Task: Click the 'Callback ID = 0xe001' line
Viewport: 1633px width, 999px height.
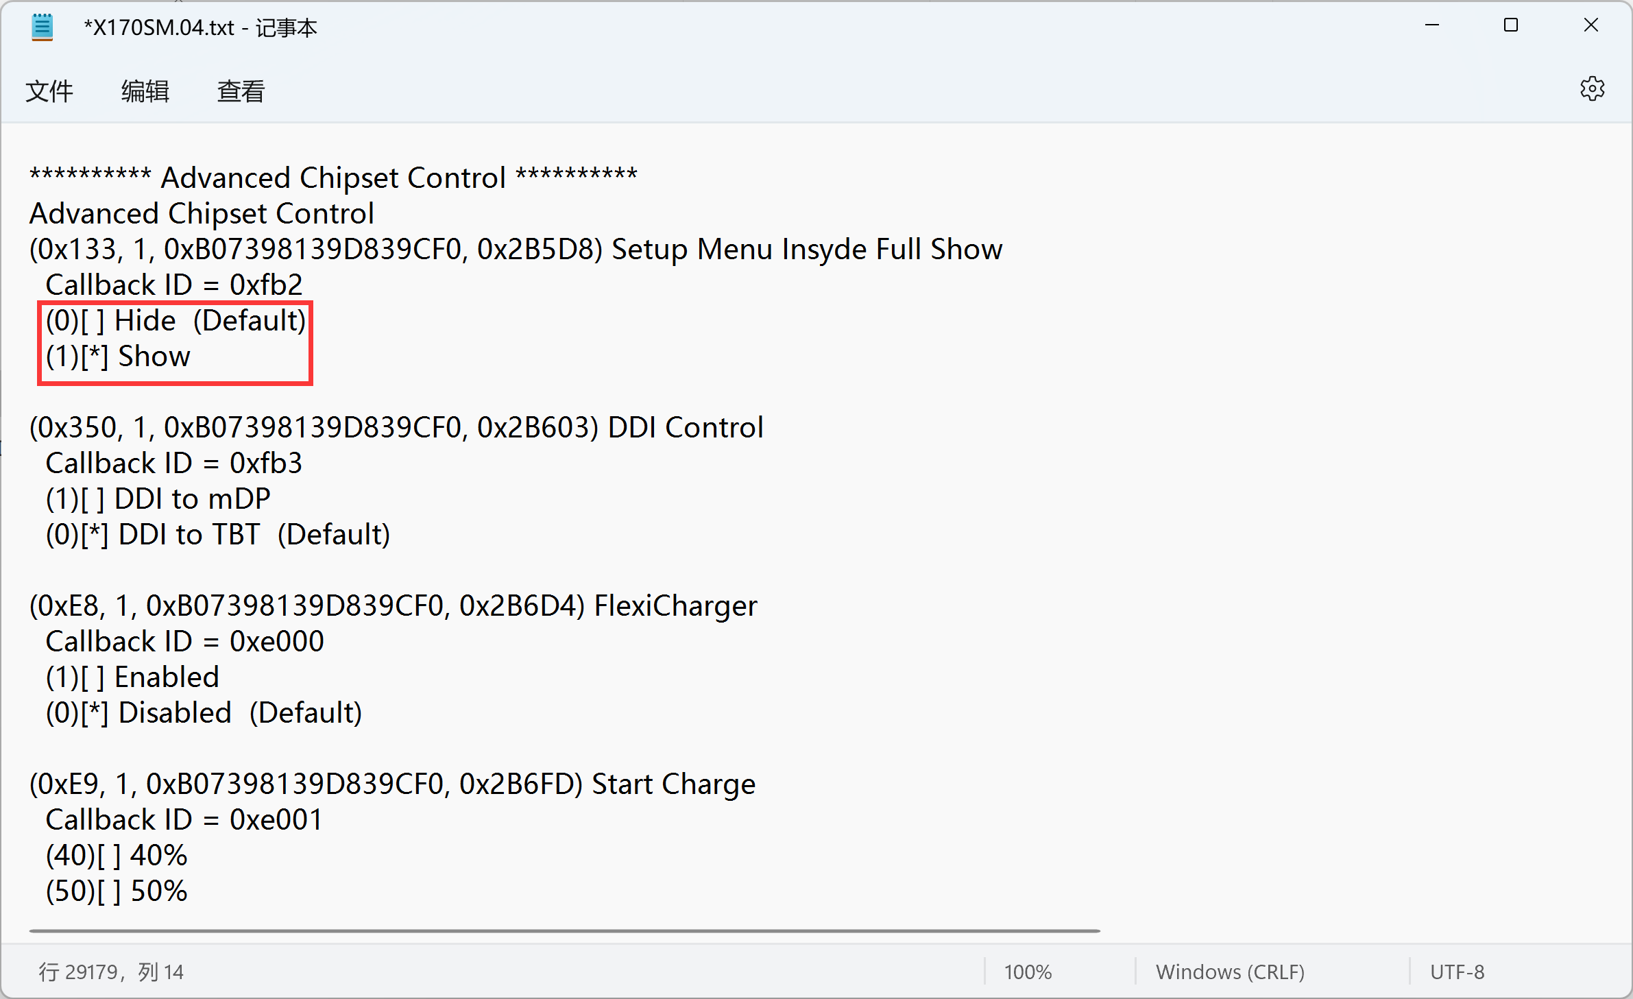Action: (x=184, y=820)
